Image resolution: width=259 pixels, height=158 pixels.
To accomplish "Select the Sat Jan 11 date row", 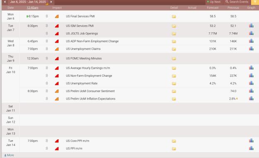I will tap(130, 108).
